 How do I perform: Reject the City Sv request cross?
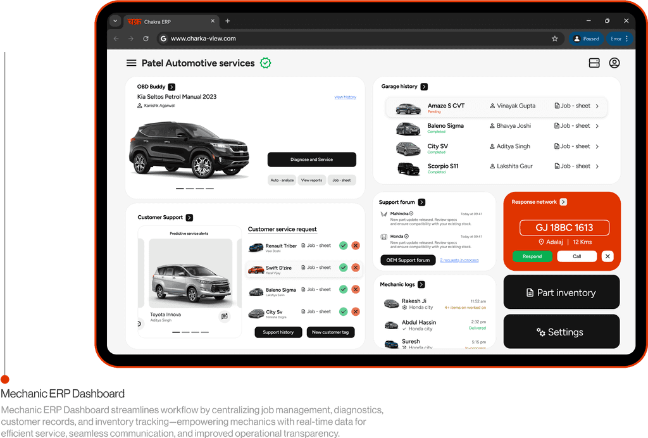(x=356, y=311)
